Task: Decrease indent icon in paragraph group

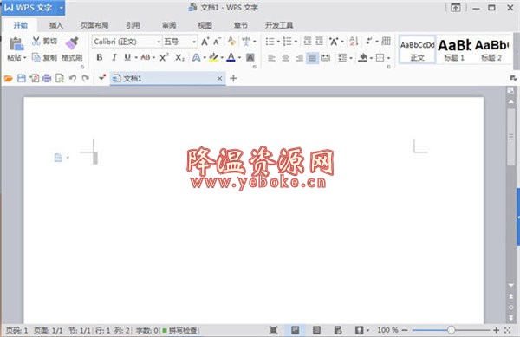Action: pos(308,41)
